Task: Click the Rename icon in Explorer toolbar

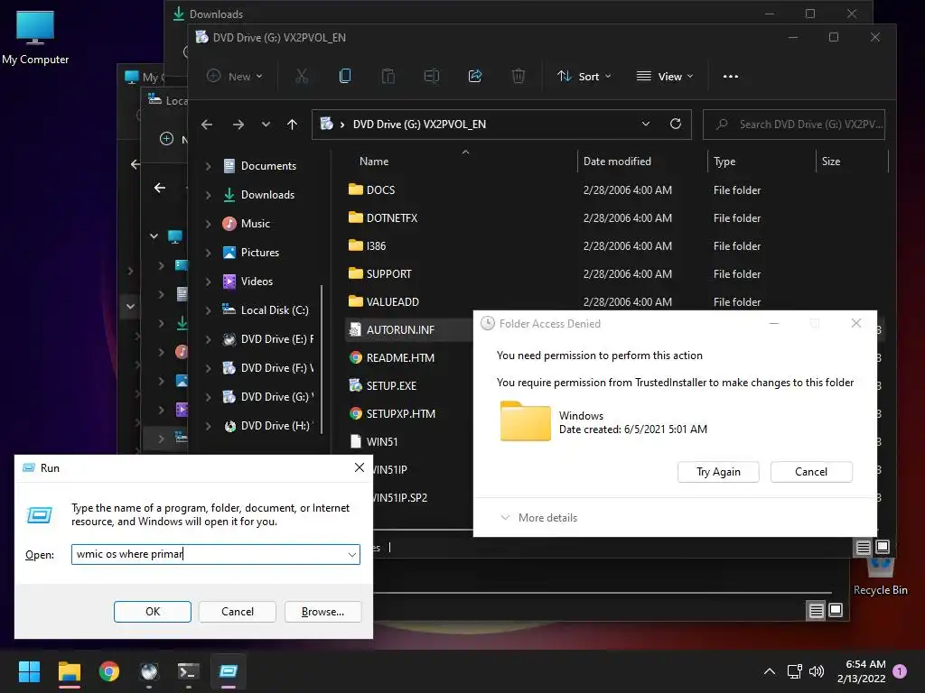Action: (432, 76)
